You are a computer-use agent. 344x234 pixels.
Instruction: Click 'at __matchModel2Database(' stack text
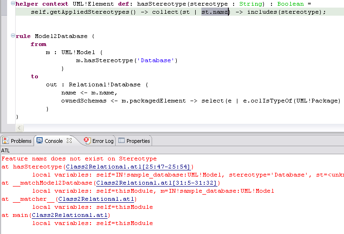48,183
